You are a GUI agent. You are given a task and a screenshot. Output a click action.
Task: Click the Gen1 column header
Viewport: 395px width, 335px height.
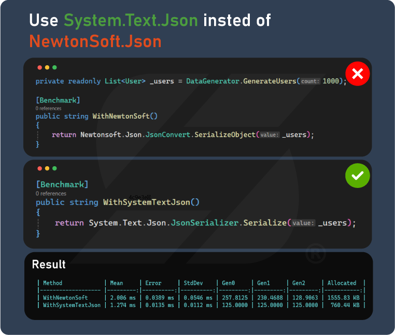click(x=263, y=283)
